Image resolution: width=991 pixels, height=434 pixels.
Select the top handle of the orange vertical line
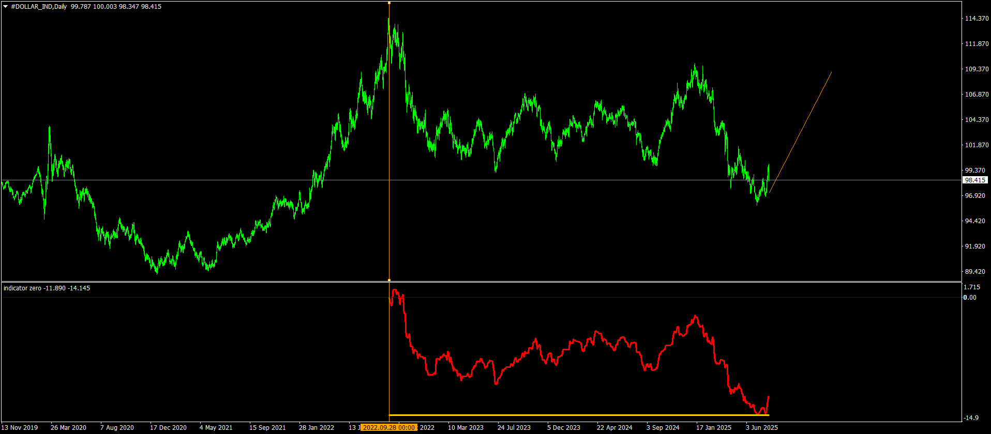point(389,3)
